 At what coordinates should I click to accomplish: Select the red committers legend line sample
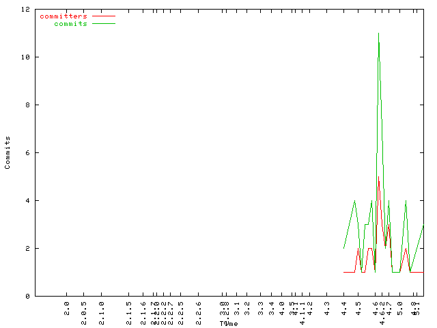pyautogui.click(x=104, y=16)
